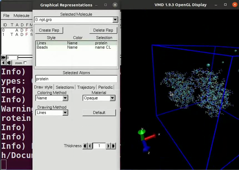Increase Thickness with the double right arrow
Viewport: 239px width, 170px height.
pyautogui.click(x=113, y=146)
